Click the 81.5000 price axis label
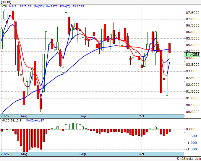Screen dimensions: 201x161 pos(193,91)
